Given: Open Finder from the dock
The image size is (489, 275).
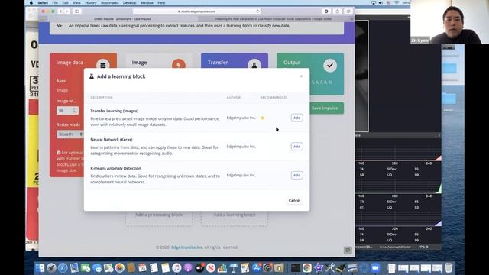Looking at the screenshot, I should tap(40, 268).
